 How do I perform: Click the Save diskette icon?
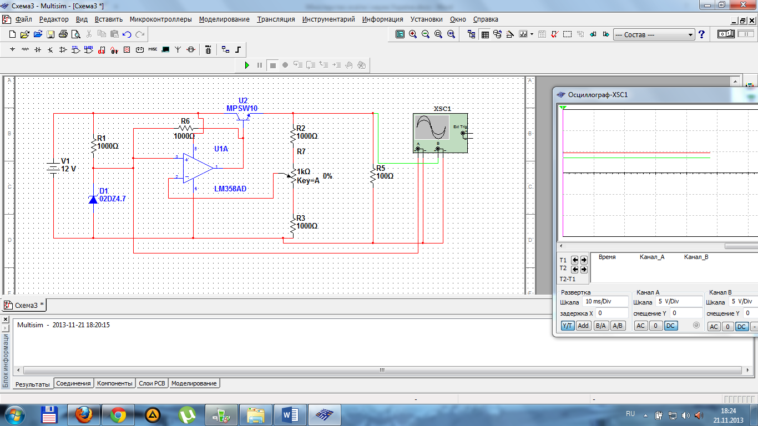pyautogui.click(x=50, y=34)
